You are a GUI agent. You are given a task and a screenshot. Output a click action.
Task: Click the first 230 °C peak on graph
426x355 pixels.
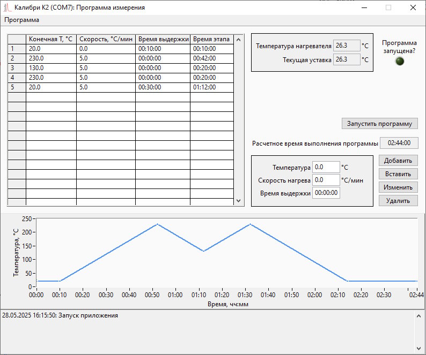(157, 224)
